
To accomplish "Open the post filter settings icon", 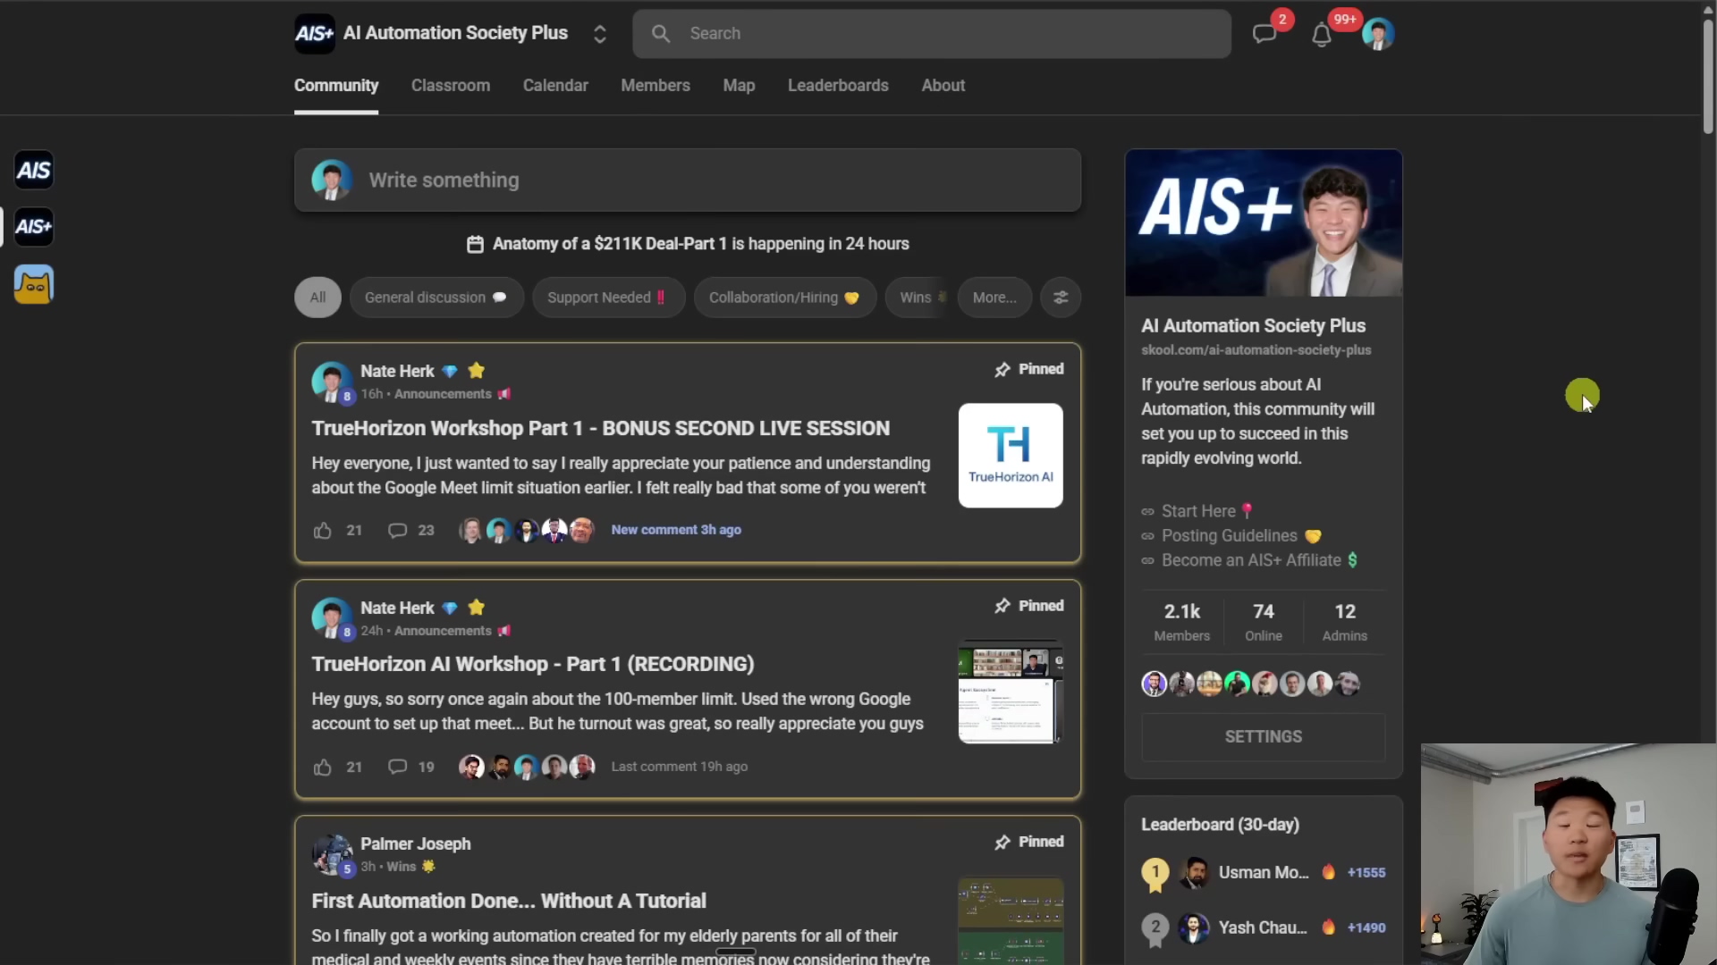I will tap(1061, 298).
